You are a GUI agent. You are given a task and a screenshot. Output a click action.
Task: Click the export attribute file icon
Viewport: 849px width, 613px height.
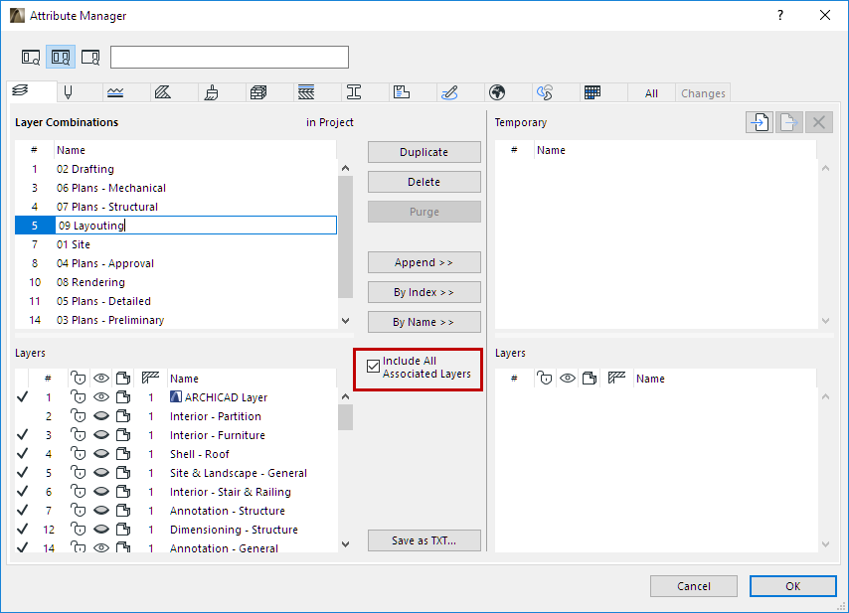(x=789, y=122)
